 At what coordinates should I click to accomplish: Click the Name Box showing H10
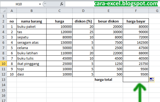click(x=19, y=4)
